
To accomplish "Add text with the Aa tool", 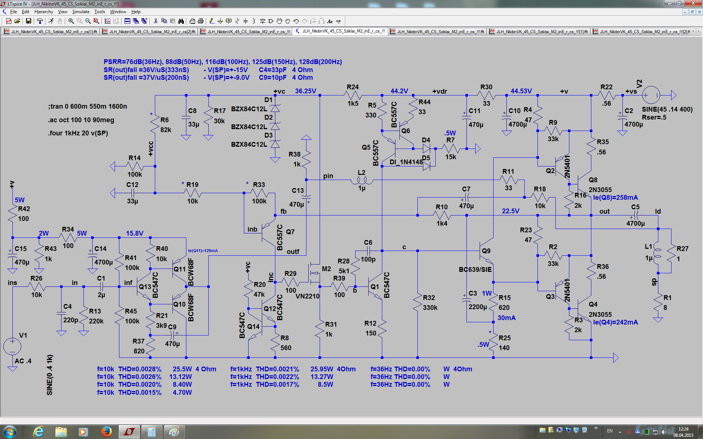I will 330,21.
